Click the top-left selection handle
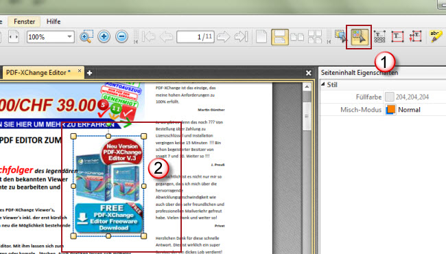Image resolution: width=446 pixels, height=254 pixels. [73, 136]
